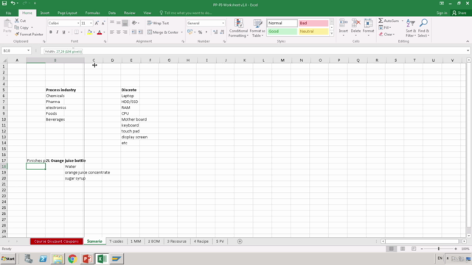The height and width of the screenshot is (265, 472).
Task: Activate Format Painter
Action: coord(29,35)
